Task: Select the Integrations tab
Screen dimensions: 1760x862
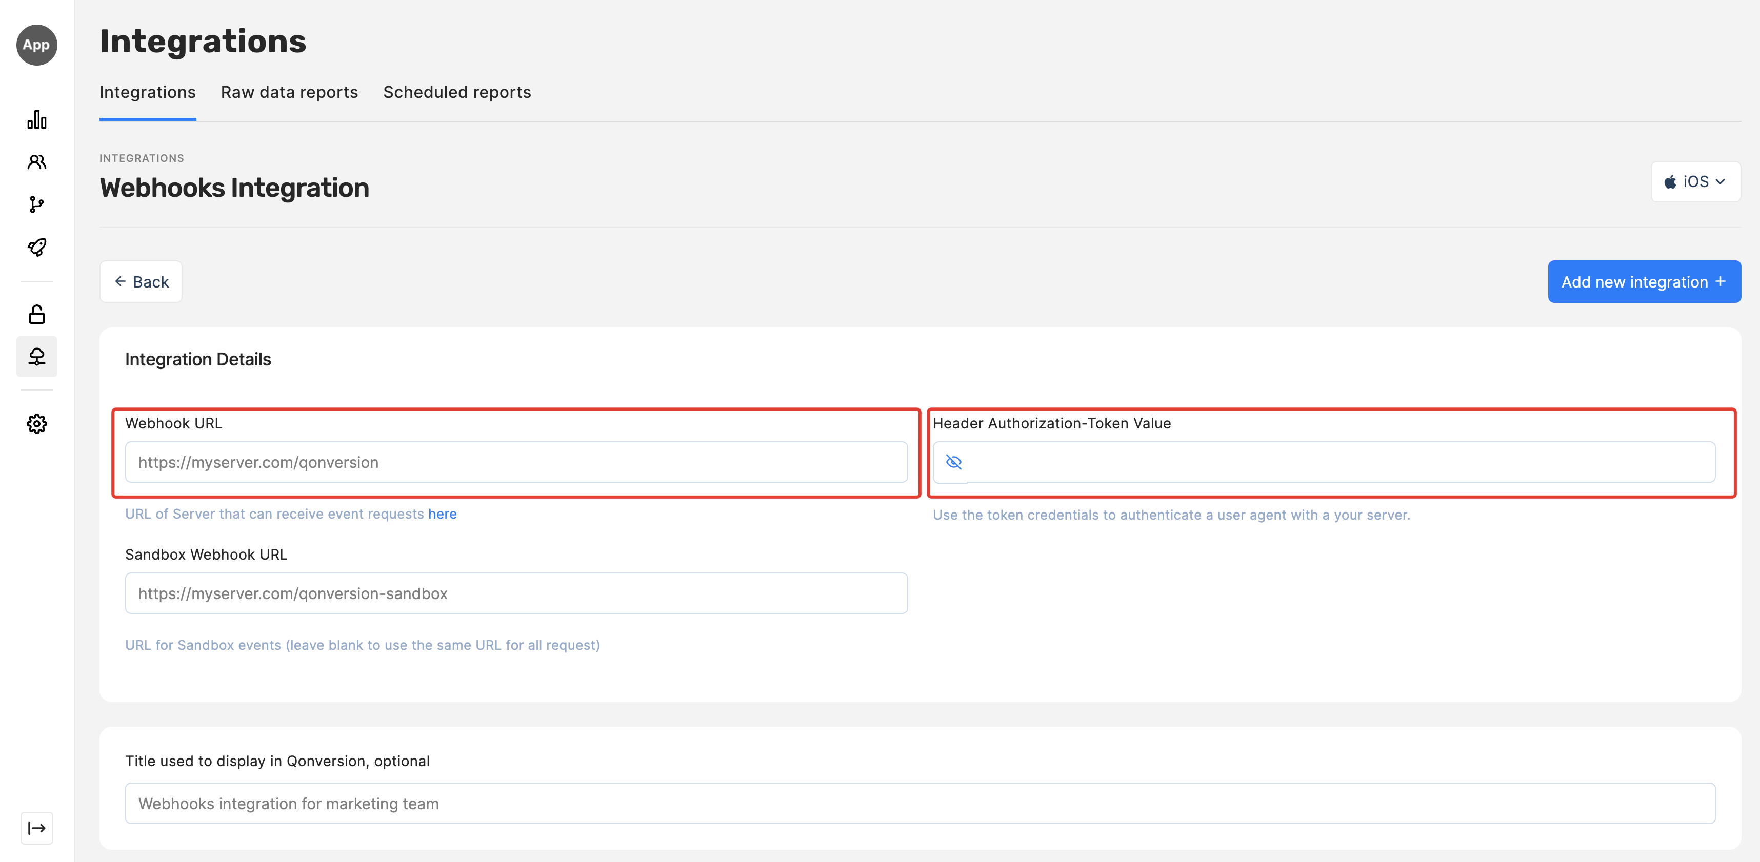Action: click(x=148, y=92)
